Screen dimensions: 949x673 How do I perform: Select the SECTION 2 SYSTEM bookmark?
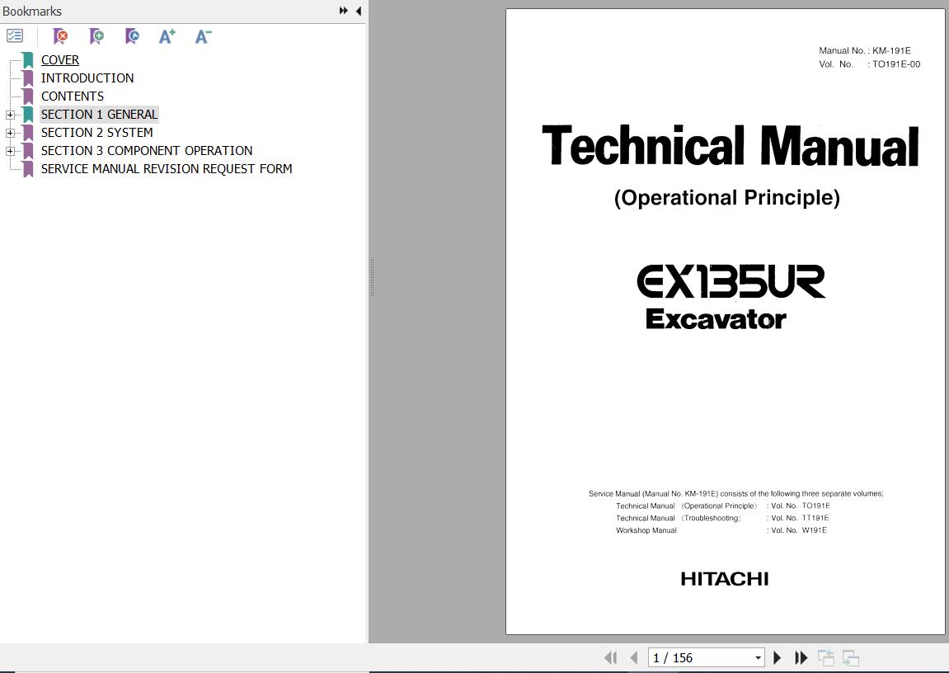point(96,133)
